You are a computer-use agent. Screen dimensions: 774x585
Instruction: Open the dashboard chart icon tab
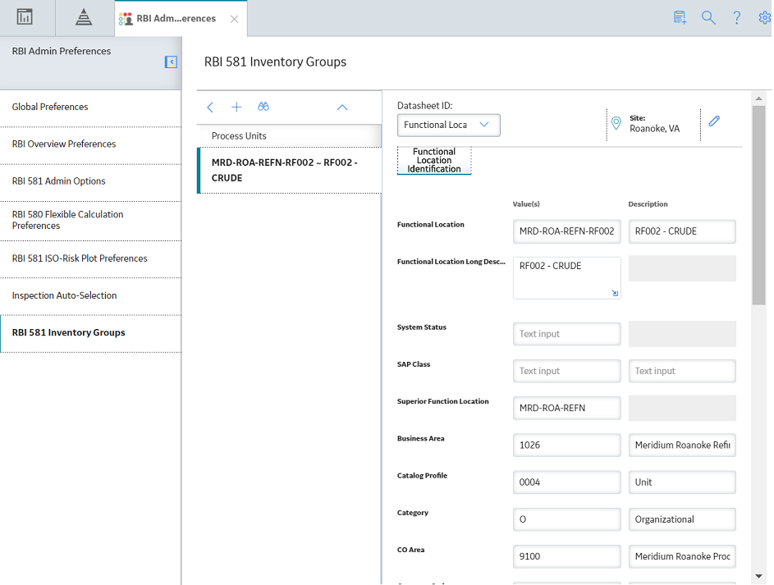[x=25, y=17]
